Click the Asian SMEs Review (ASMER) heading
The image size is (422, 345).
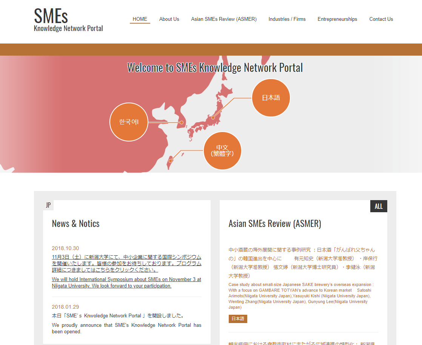[x=275, y=224]
